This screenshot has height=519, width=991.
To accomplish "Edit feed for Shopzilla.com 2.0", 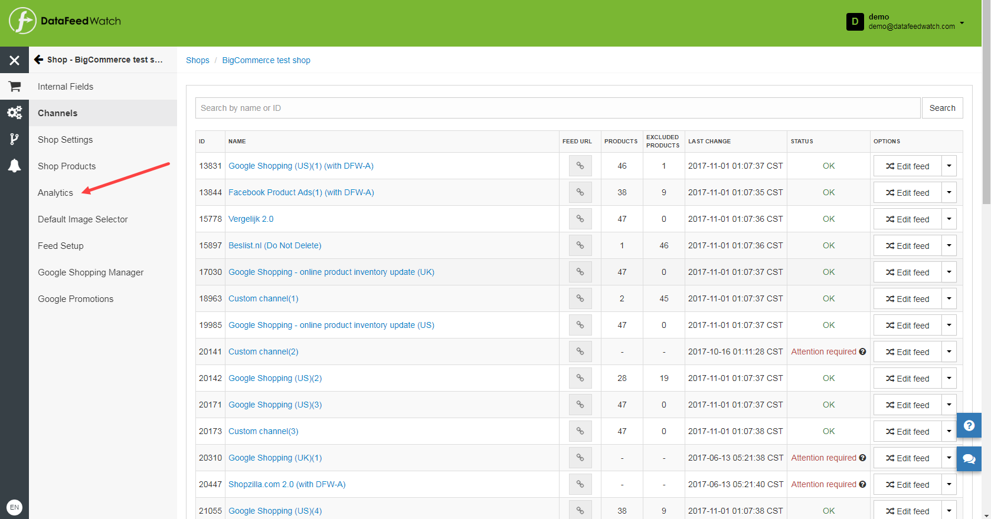I will point(907,484).
